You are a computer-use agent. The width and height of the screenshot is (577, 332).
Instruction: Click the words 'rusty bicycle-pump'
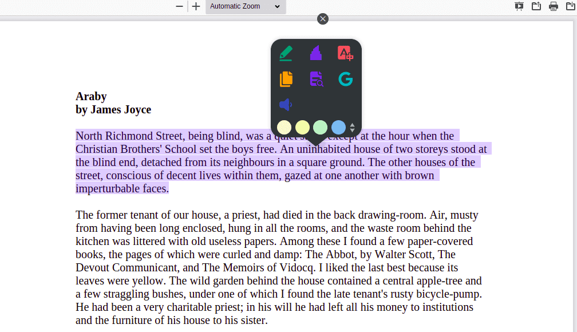[x=436, y=294]
